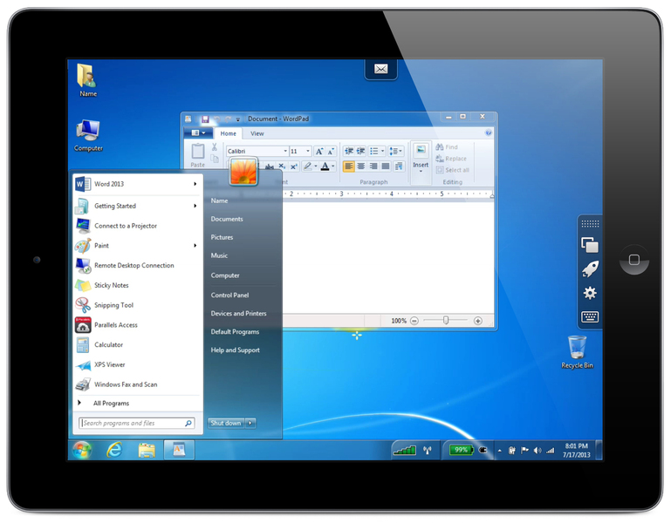Select Center text alignment
Screen dimensions: 671x523
[361, 166]
